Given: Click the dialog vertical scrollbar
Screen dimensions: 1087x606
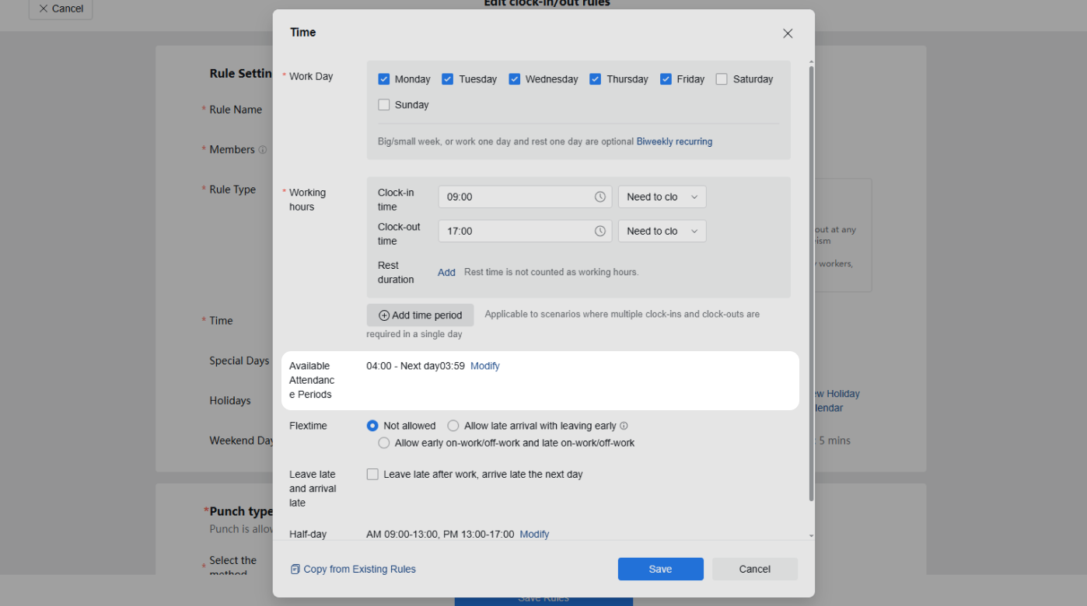Looking at the screenshot, I should point(812,284).
